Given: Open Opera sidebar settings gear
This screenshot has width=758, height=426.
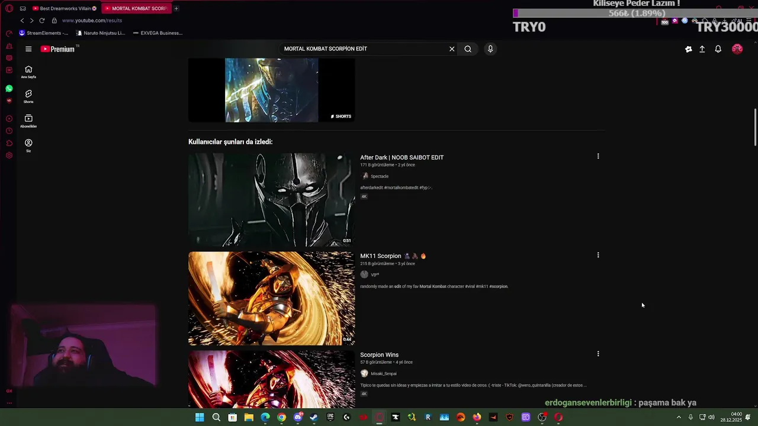Looking at the screenshot, I should click(x=9, y=156).
